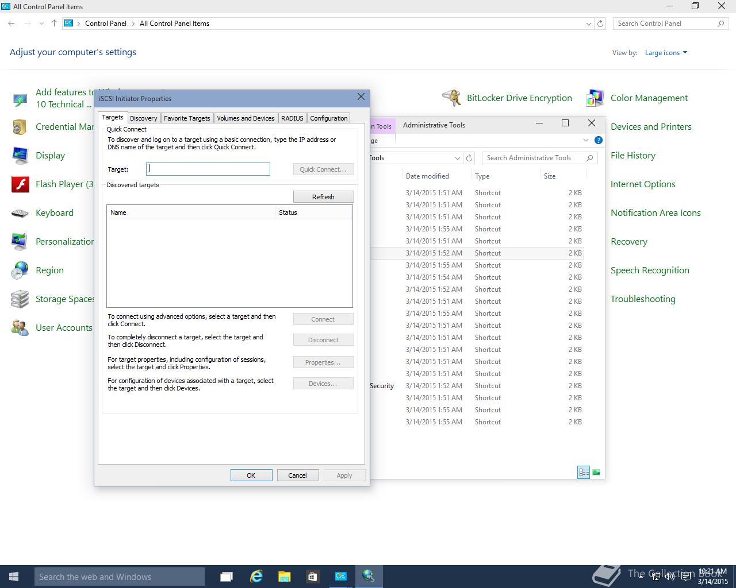Open the Personalization icon
This screenshot has height=588, width=736.
[20, 242]
